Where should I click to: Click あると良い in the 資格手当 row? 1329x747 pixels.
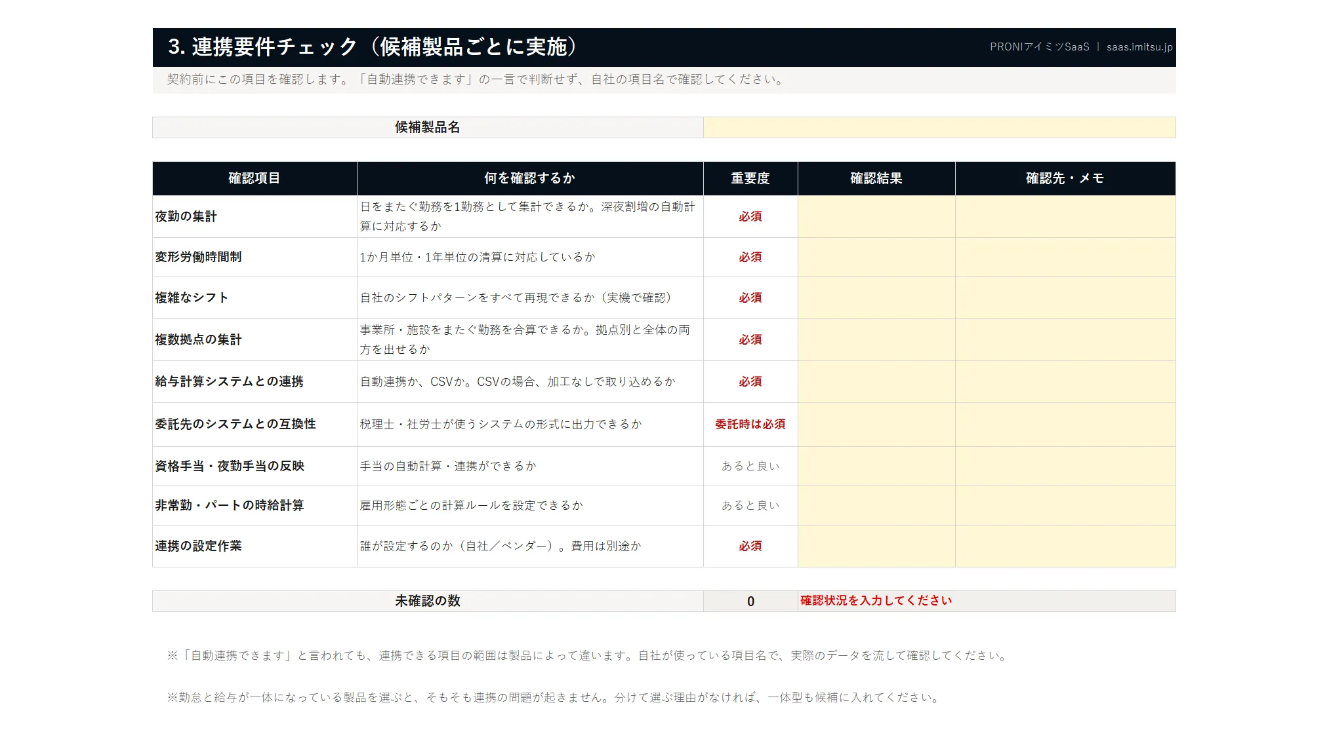750,466
